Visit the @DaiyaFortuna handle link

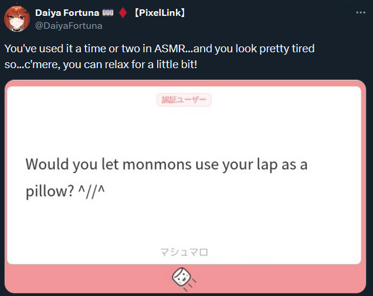69,26
